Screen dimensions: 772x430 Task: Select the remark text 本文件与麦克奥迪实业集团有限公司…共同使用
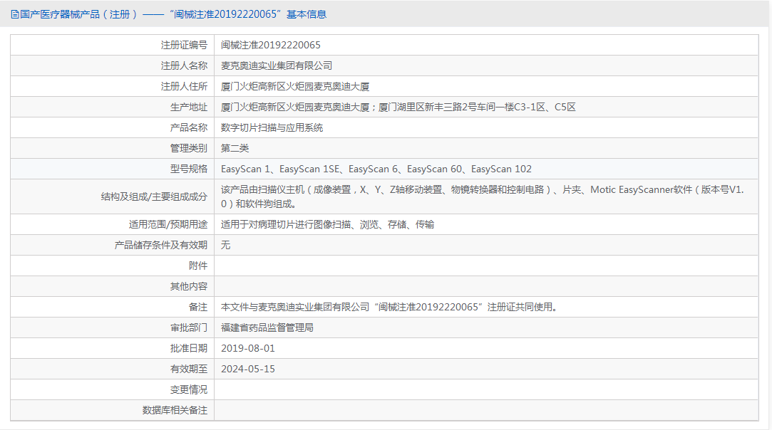389,308
